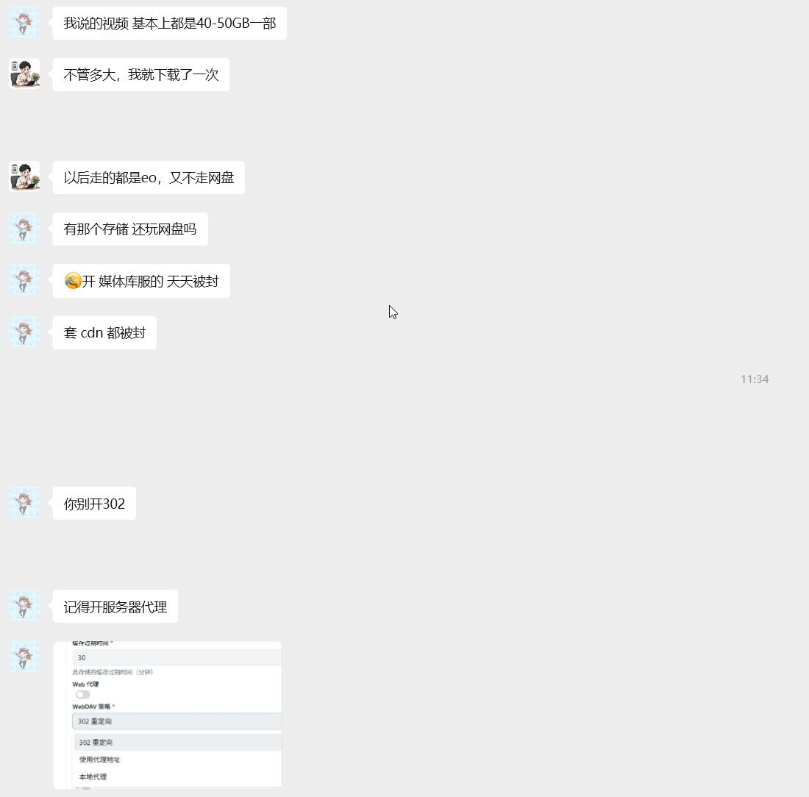Click the '记得开服务器代理' message bubble

coord(115,607)
